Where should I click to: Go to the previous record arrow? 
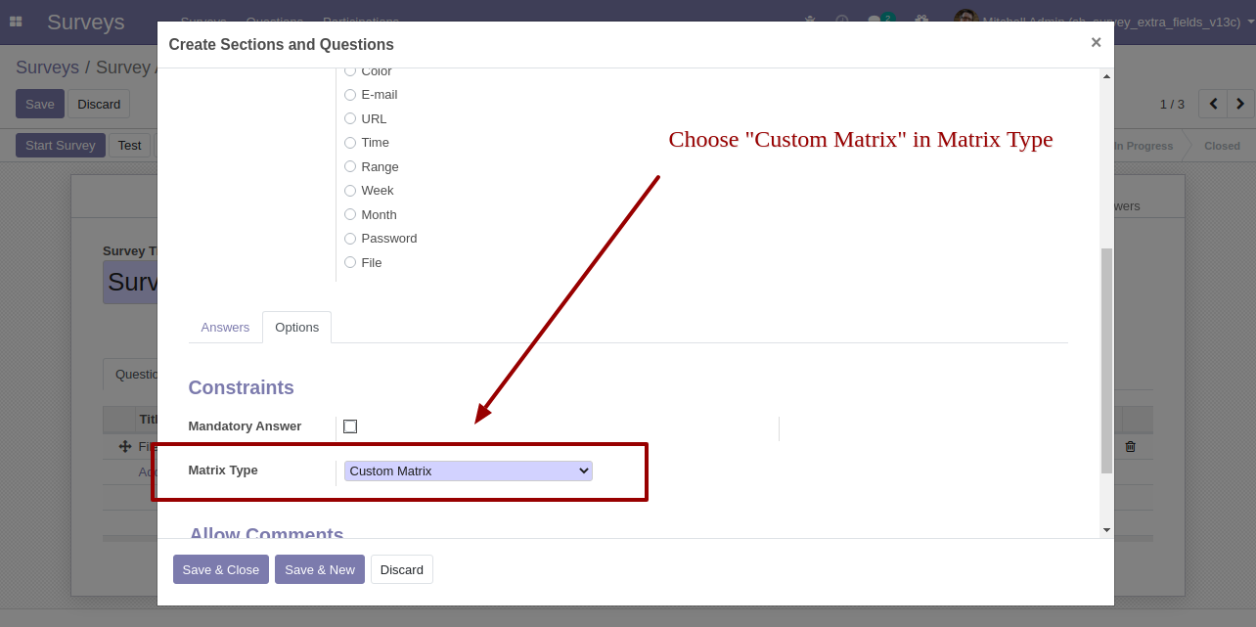(1213, 104)
